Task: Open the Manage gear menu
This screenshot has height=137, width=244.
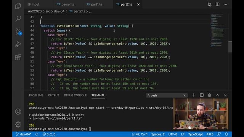Action: point(18,124)
